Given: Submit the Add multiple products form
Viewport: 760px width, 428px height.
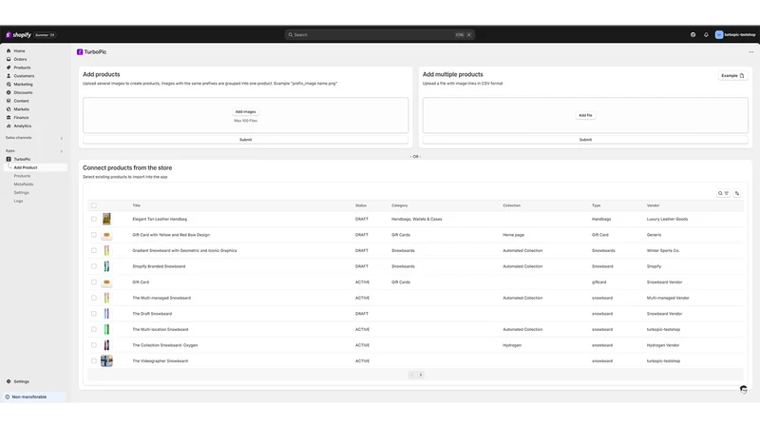Looking at the screenshot, I should click(x=585, y=140).
